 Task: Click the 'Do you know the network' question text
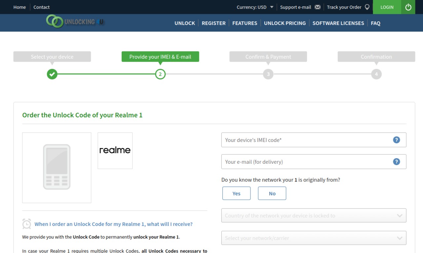281,180
